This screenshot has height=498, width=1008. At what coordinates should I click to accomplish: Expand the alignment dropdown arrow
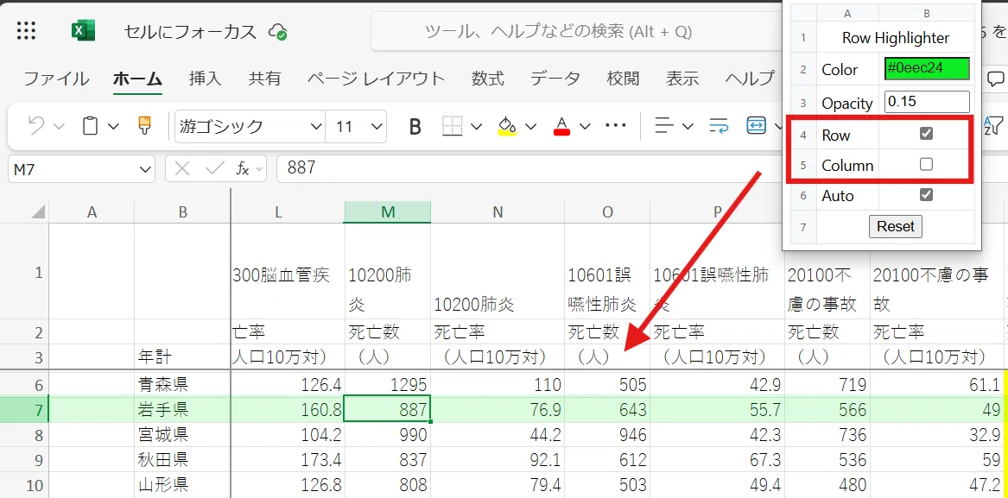688,127
